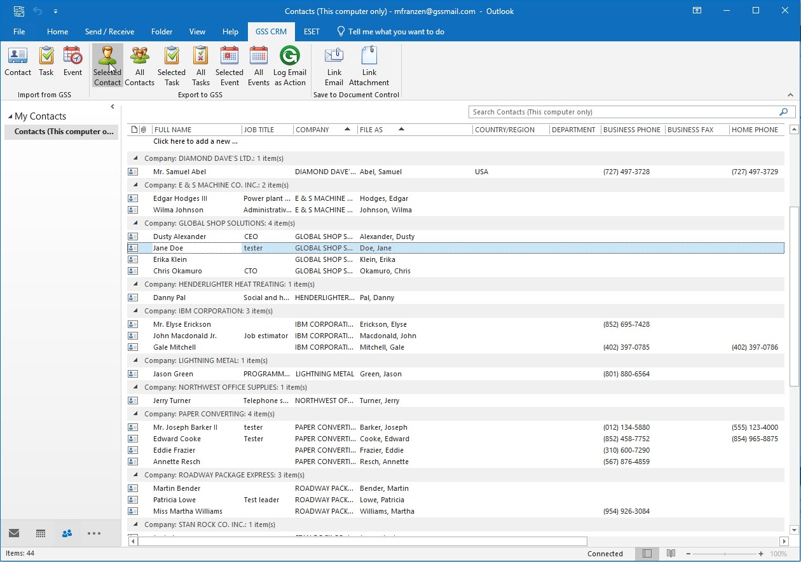Image resolution: width=801 pixels, height=562 pixels.
Task: Collapse the folder pane arrow
Action: [x=113, y=107]
